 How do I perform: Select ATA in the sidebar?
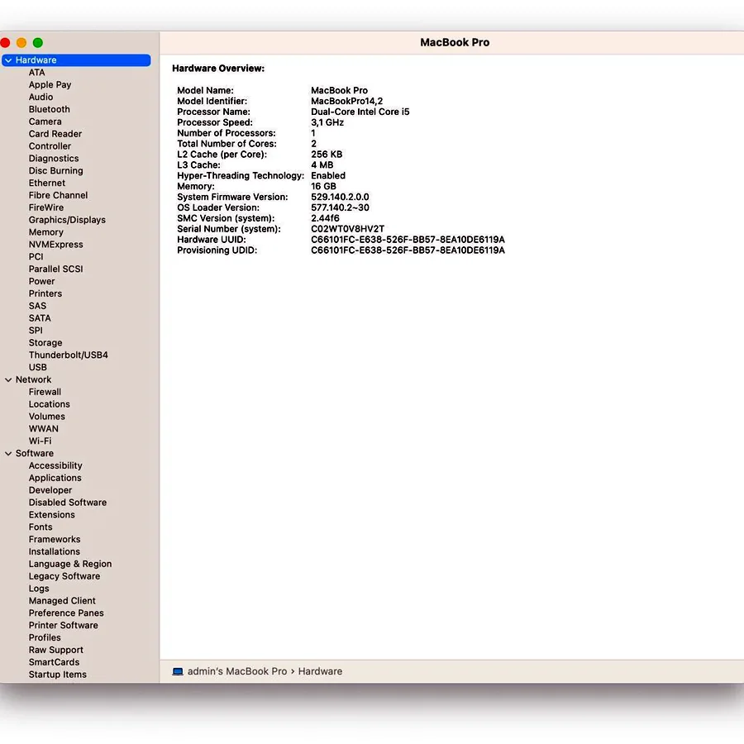tap(37, 73)
